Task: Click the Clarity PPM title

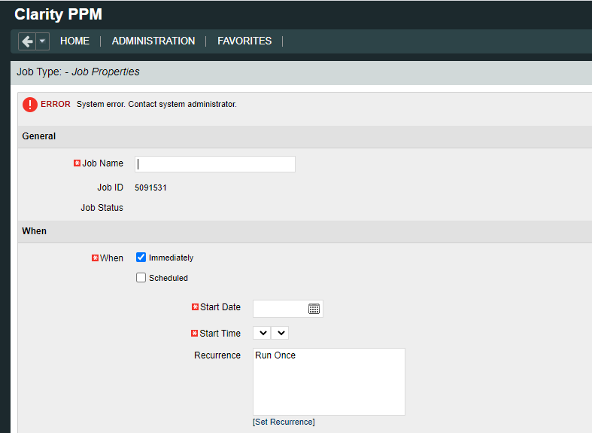Action: pyautogui.click(x=58, y=14)
